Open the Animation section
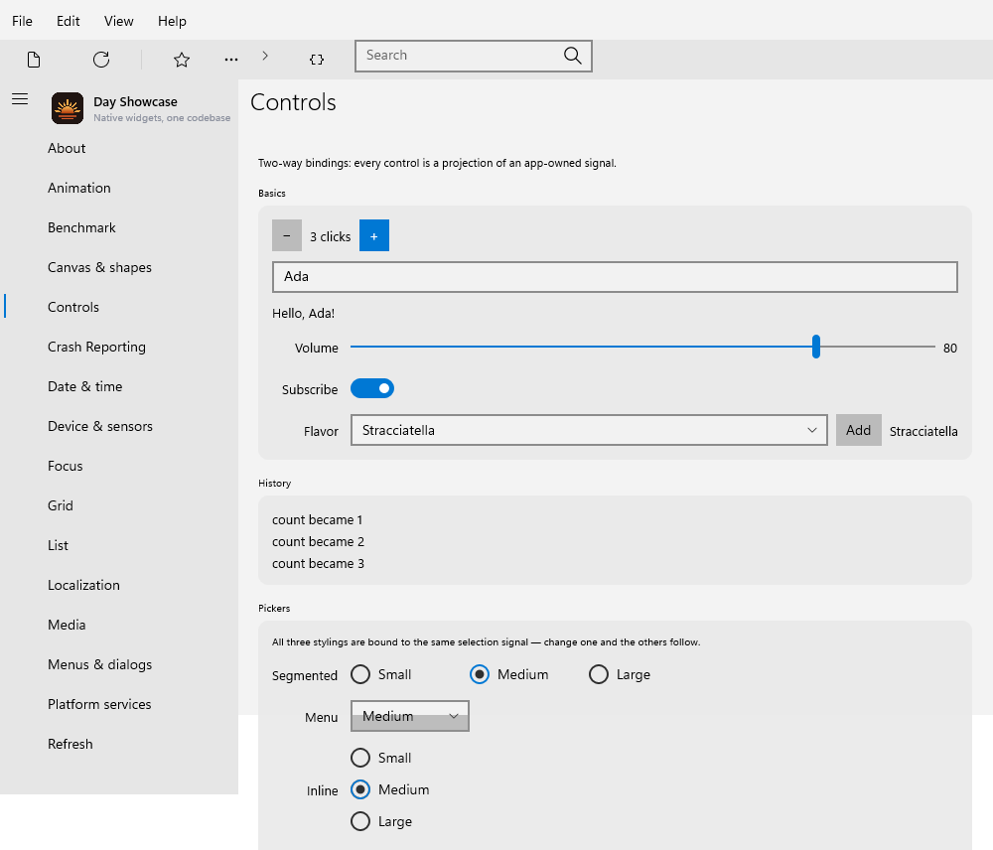The image size is (993, 850). pos(119,188)
